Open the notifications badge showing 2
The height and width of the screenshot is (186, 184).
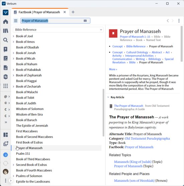tap(6, 155)
